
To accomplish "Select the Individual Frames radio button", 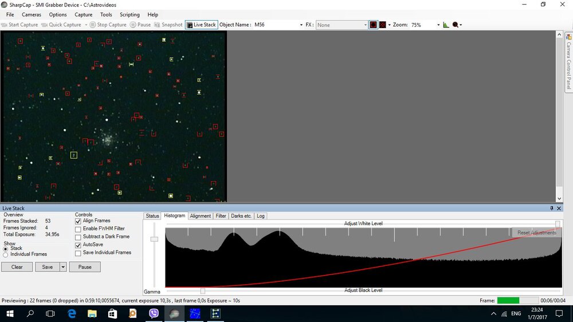I will [x=6, y=254].
